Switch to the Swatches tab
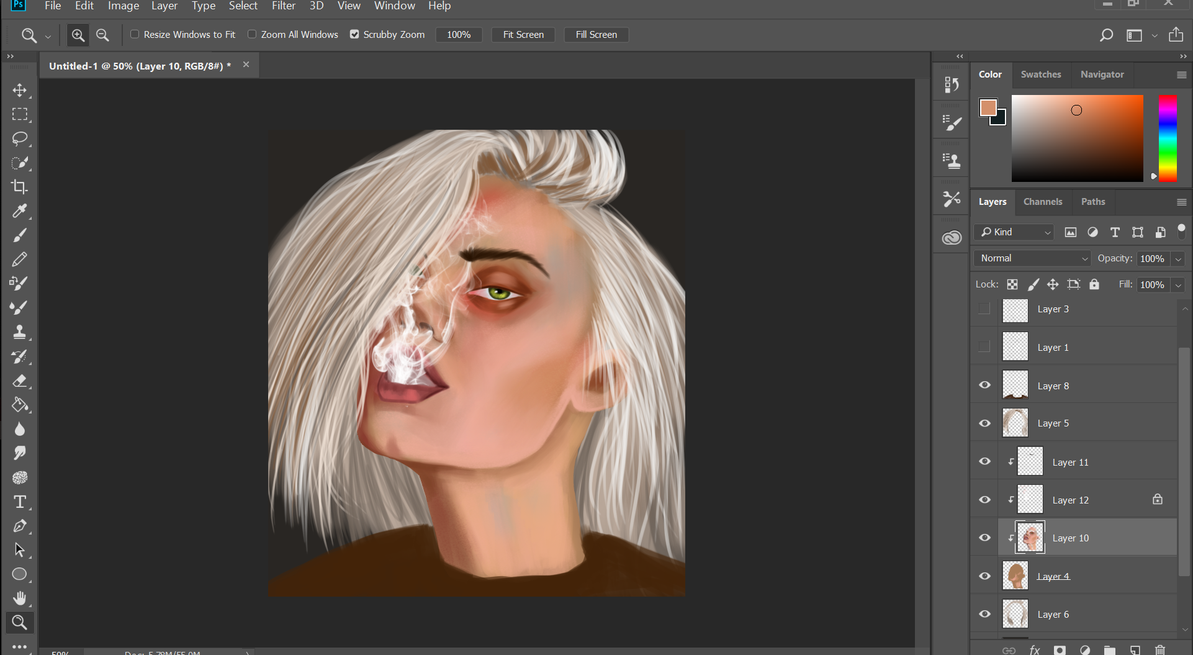Screen dimensions: 1193x655 pos(1041,75)
